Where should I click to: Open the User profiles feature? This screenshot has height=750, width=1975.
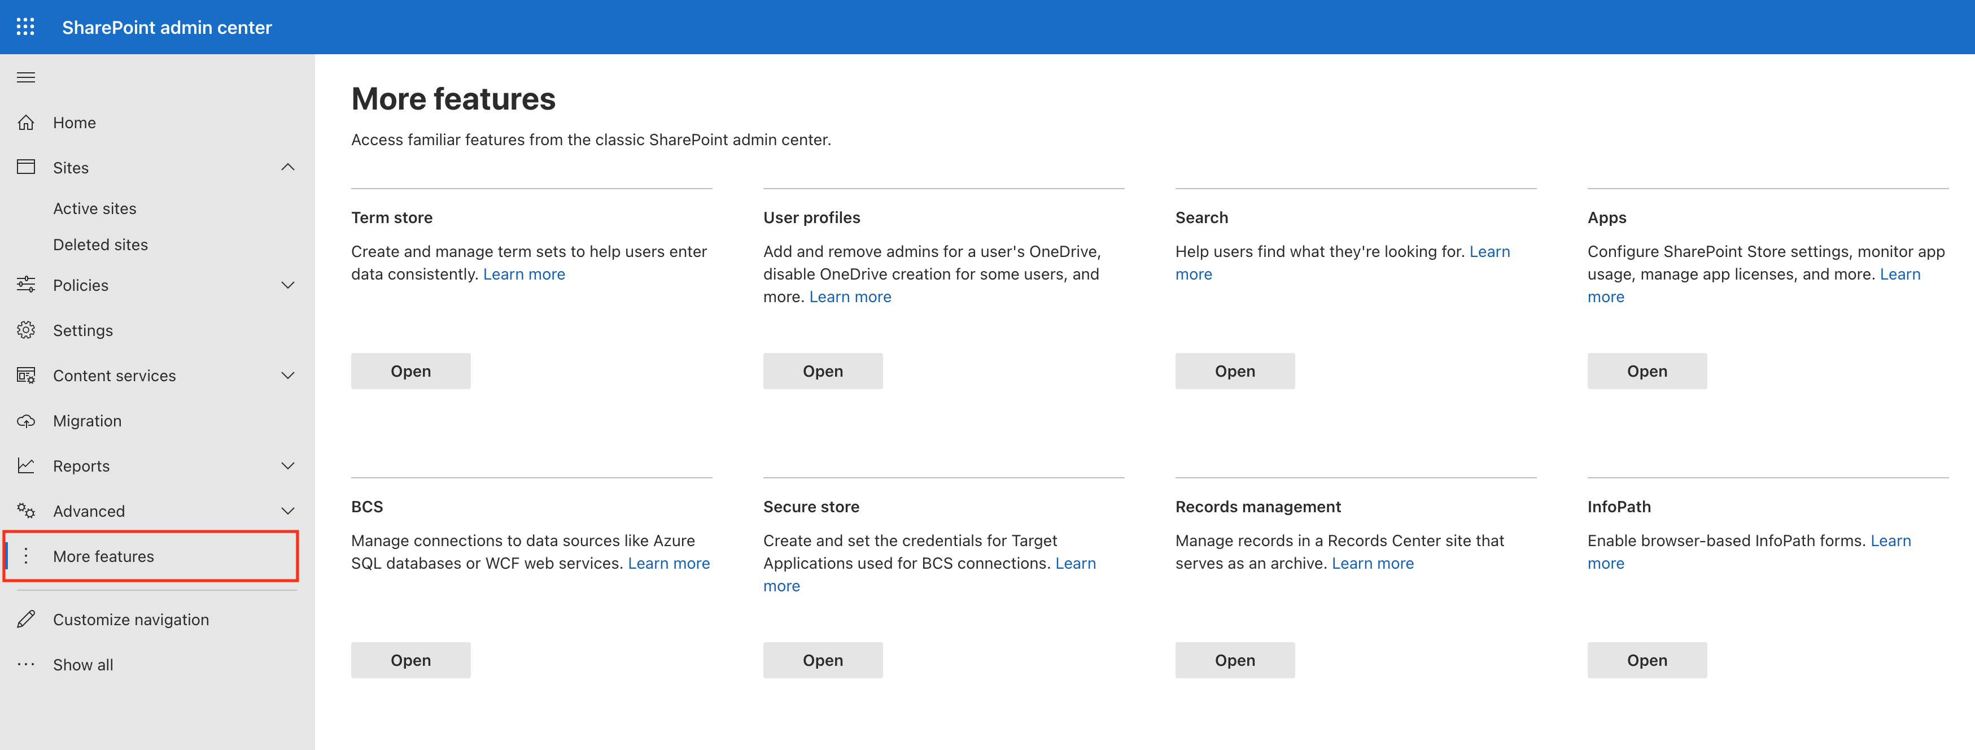[823, 371]
